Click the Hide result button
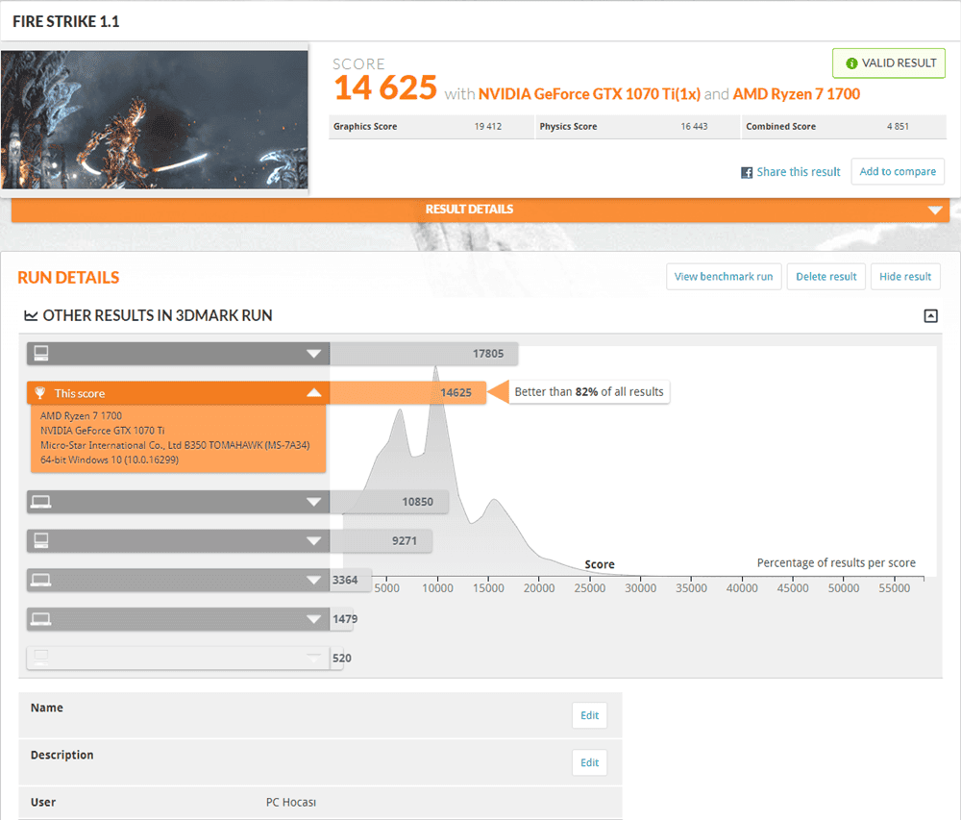This screenshot has width=961, height=820. [x=904, y=277]
